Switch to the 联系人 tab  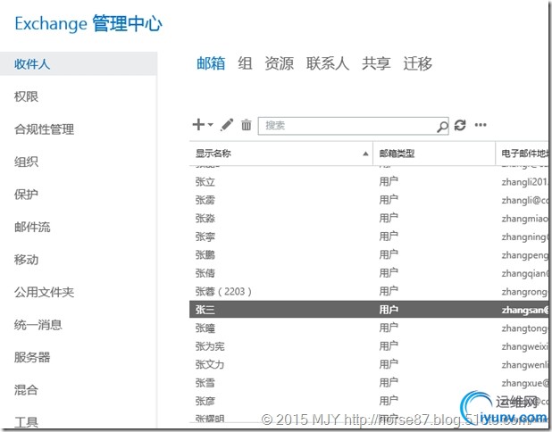328,63
